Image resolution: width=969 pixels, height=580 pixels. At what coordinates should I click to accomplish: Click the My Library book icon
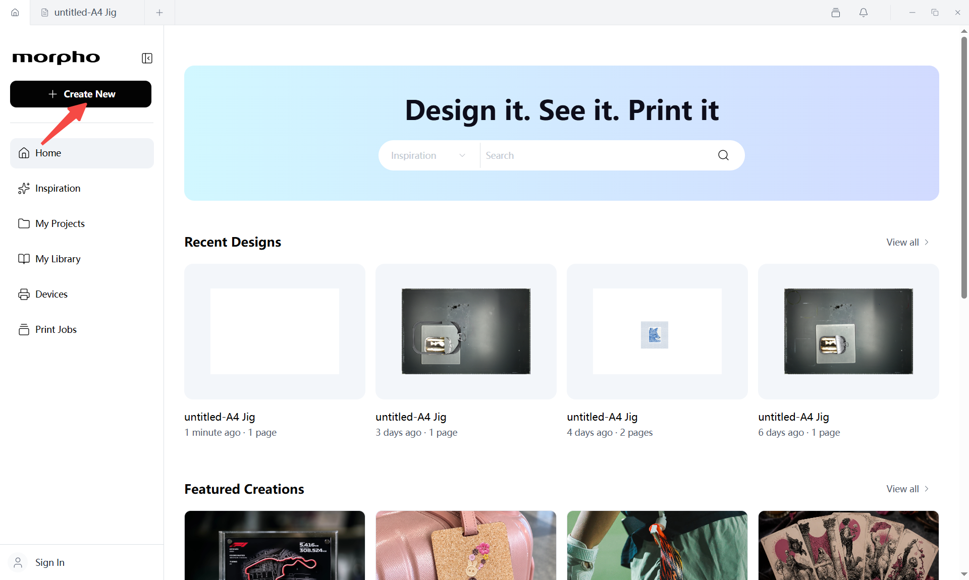(x=24, y=259)
